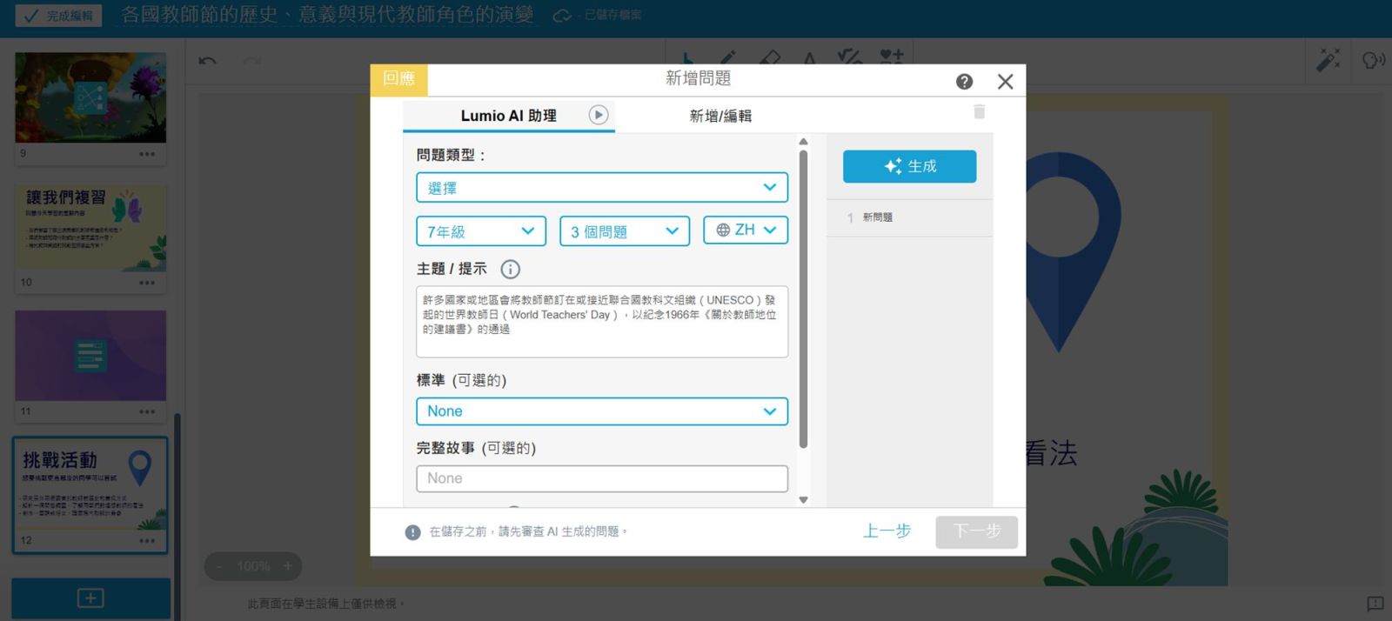
Task: Click the feedback icon at bottom right
Action: [x=1375, y=603]
